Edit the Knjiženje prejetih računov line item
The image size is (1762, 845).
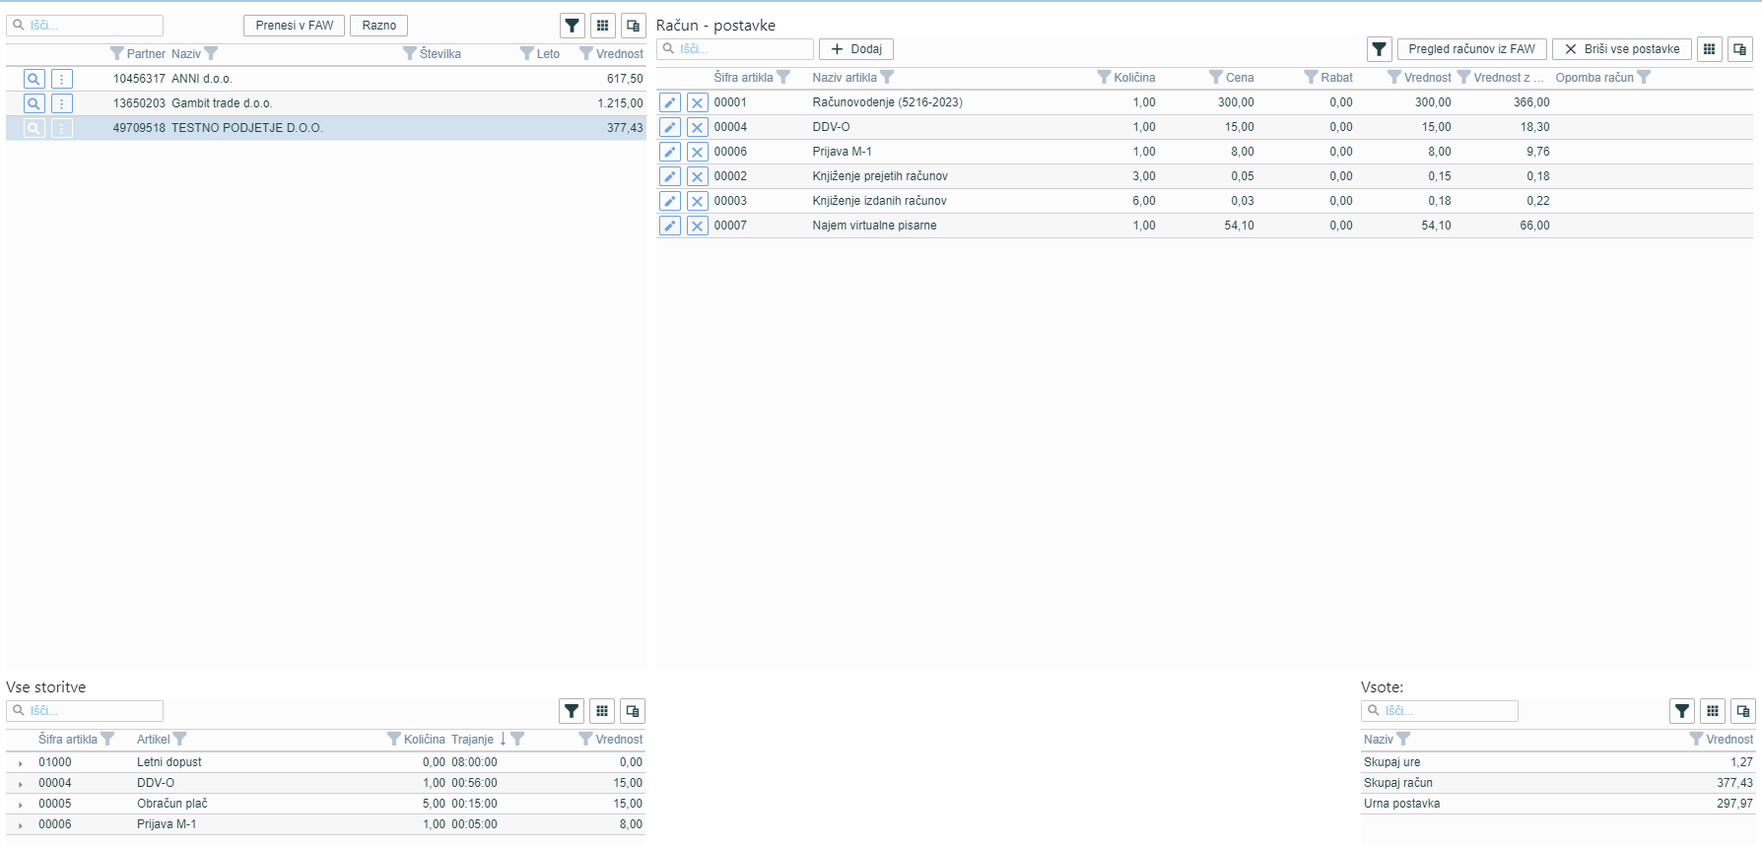click(670, 176)
